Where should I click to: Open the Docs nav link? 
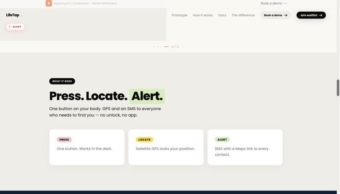click(x=222, y=15)
